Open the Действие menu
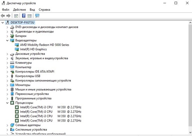Viewport: 192px width, 136px height. point(20,10)
